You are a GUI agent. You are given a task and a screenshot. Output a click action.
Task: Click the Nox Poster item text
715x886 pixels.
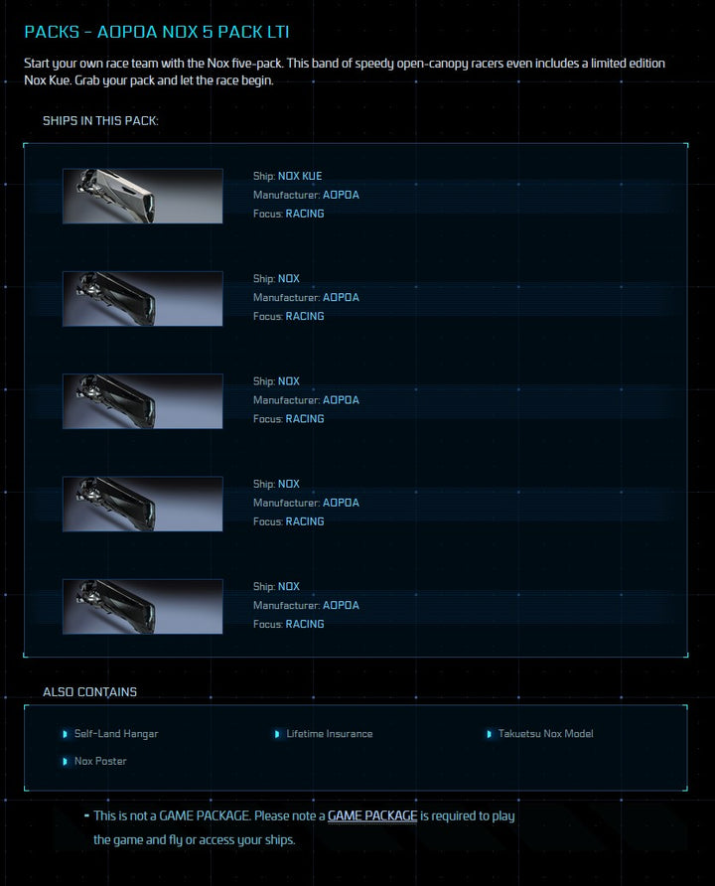(x=100, y=761)
